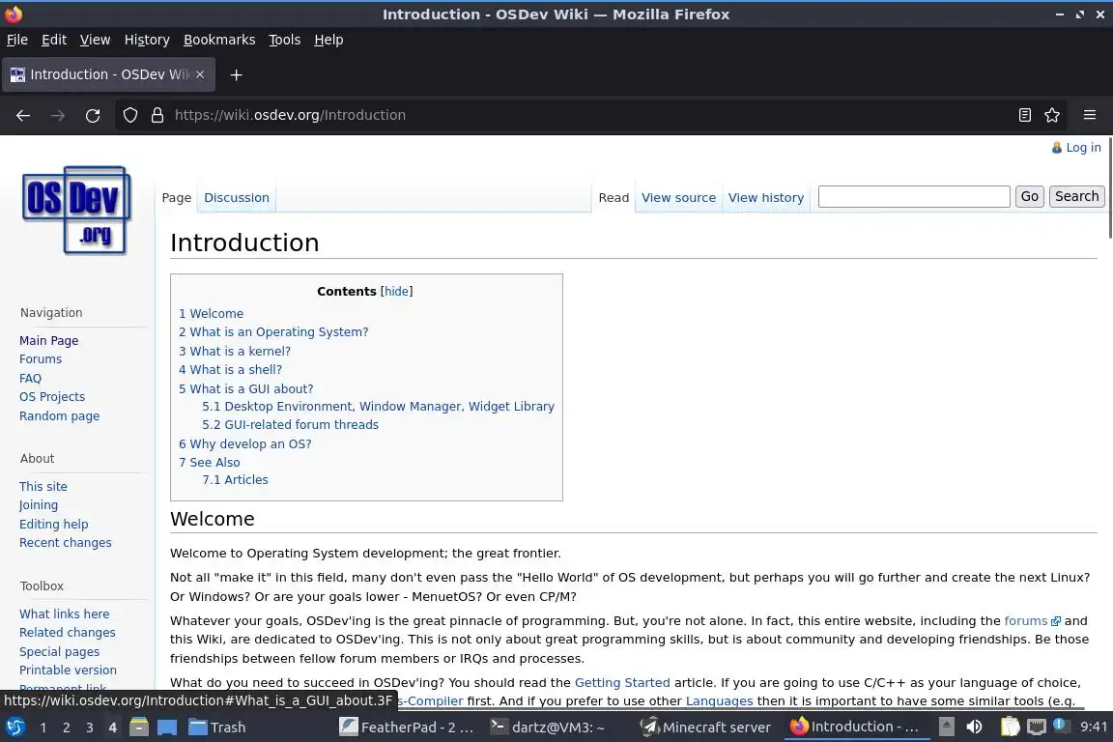
Task: Click the padlock site security icon
Action: coord(157,115)
